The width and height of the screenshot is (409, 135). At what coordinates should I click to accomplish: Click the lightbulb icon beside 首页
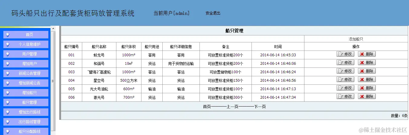coord(8,35)
